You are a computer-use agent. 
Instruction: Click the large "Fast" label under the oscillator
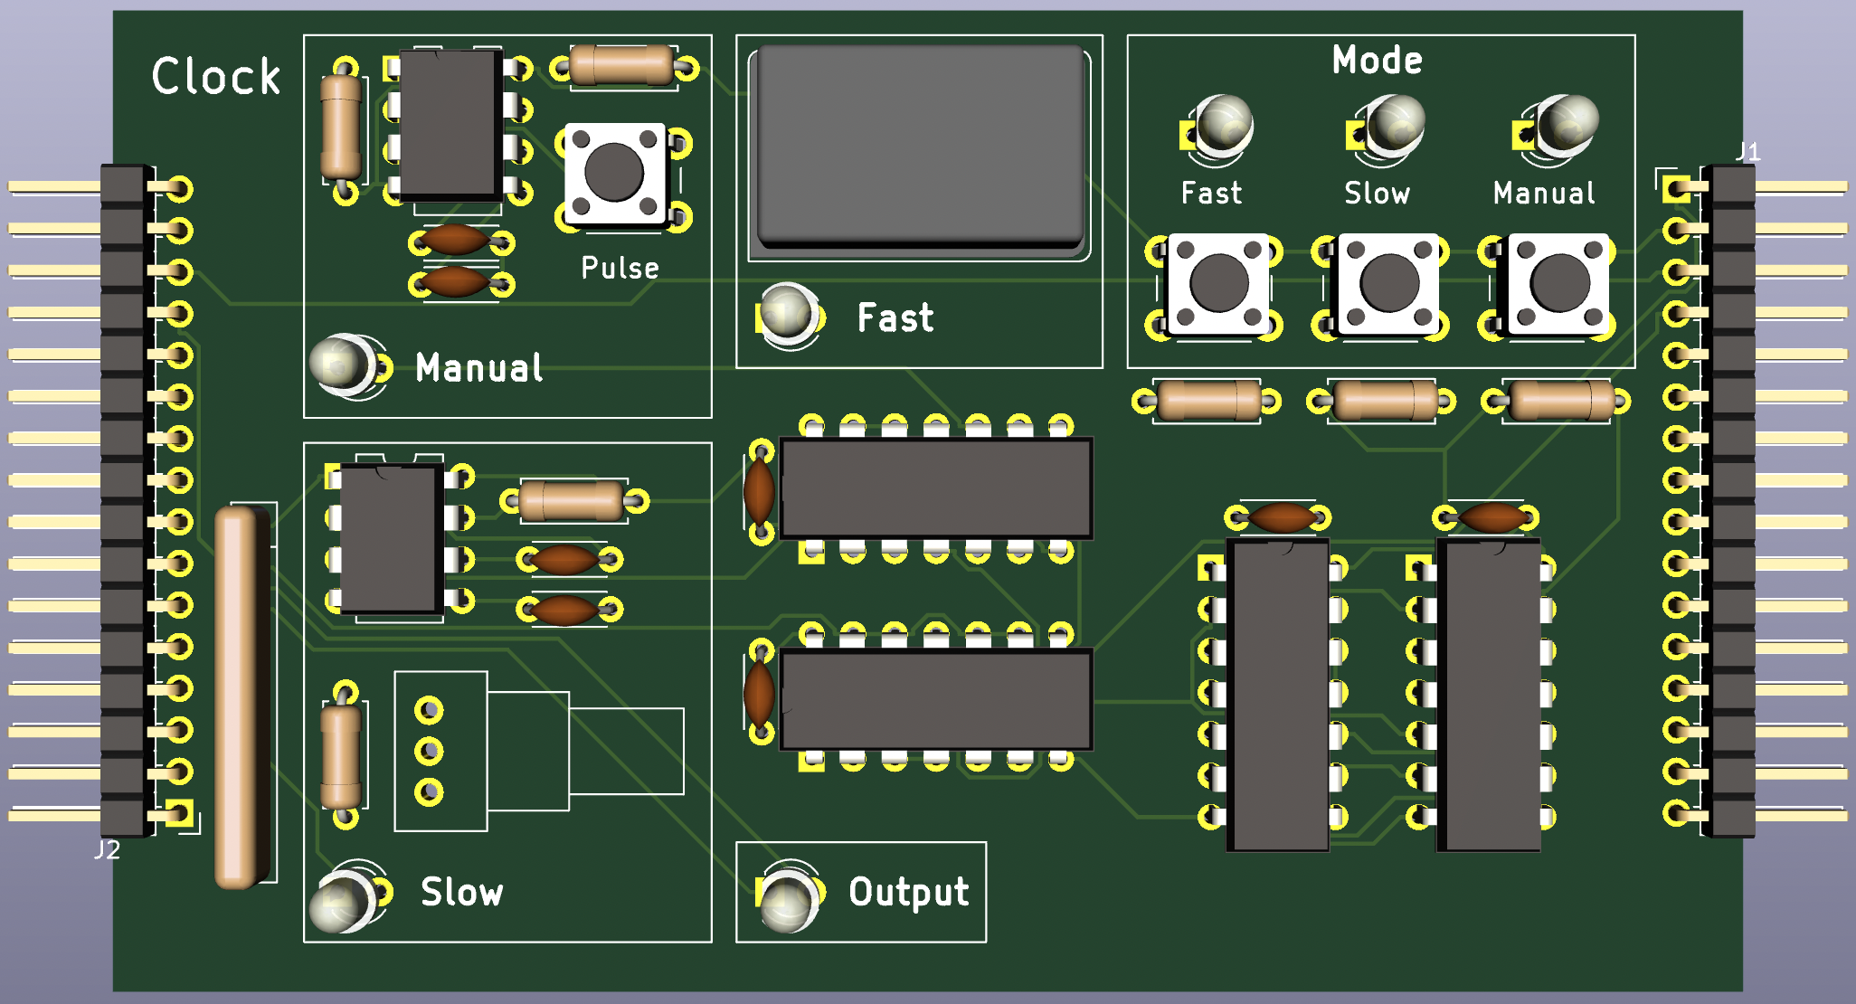point(895,317)
